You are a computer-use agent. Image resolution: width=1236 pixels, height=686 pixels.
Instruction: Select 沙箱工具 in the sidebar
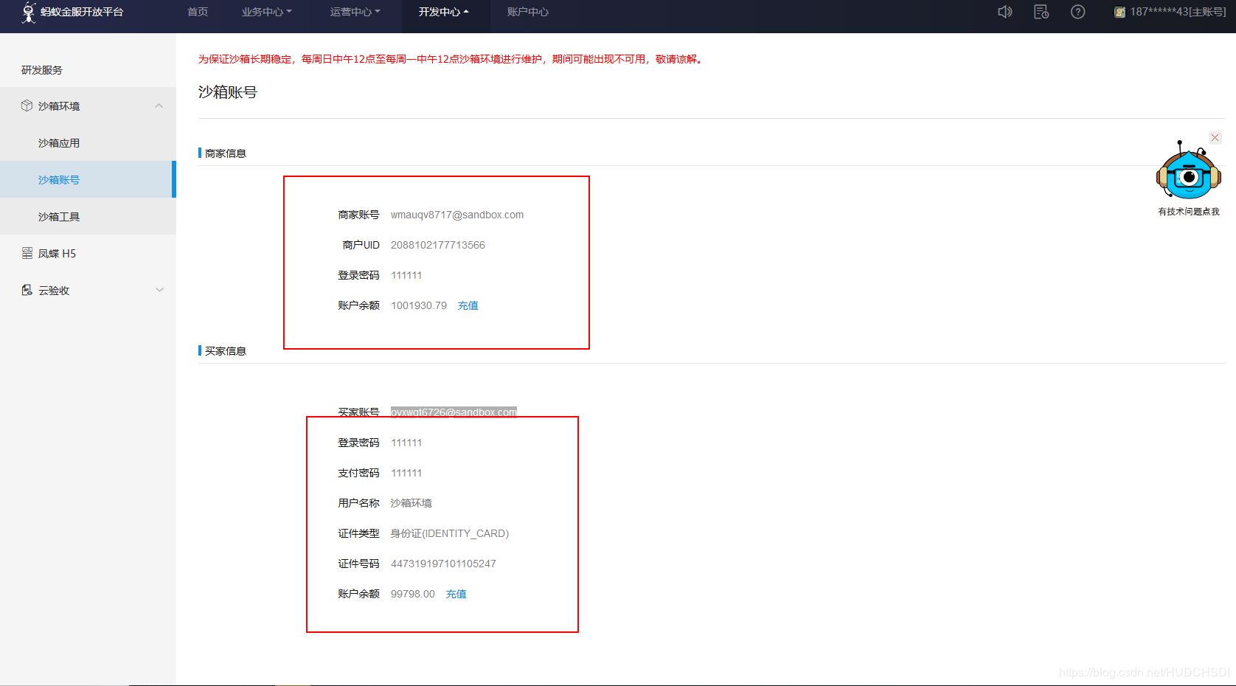click(59, 216)
